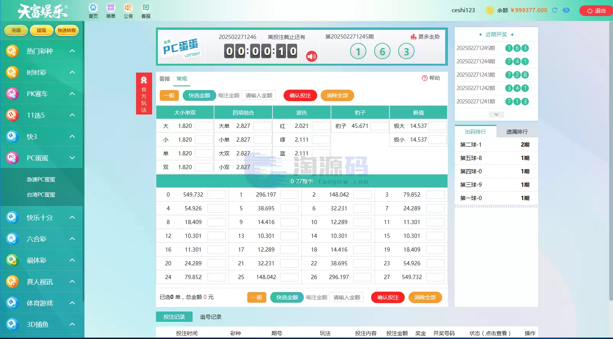613x339 pixels.
Task: Click the bet field for 豹子 45.671
Action: click(379, 126)
